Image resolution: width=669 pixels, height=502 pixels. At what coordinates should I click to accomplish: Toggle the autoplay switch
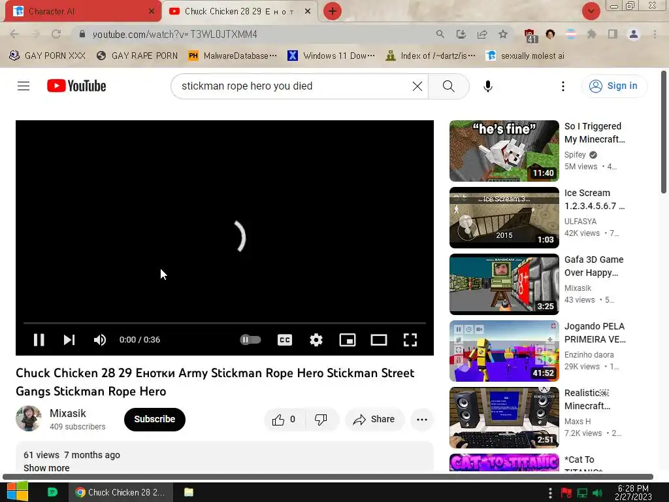point(250,340)
